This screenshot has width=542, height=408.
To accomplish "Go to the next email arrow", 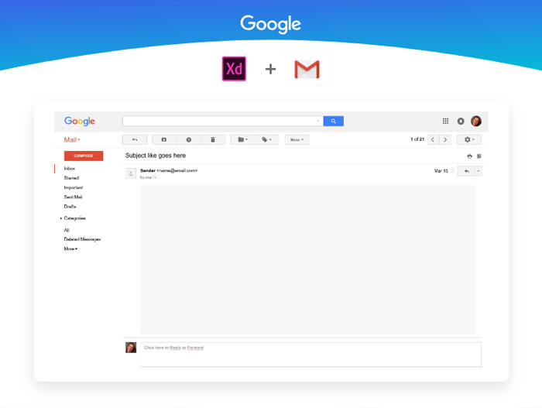I will coord(444,139).
